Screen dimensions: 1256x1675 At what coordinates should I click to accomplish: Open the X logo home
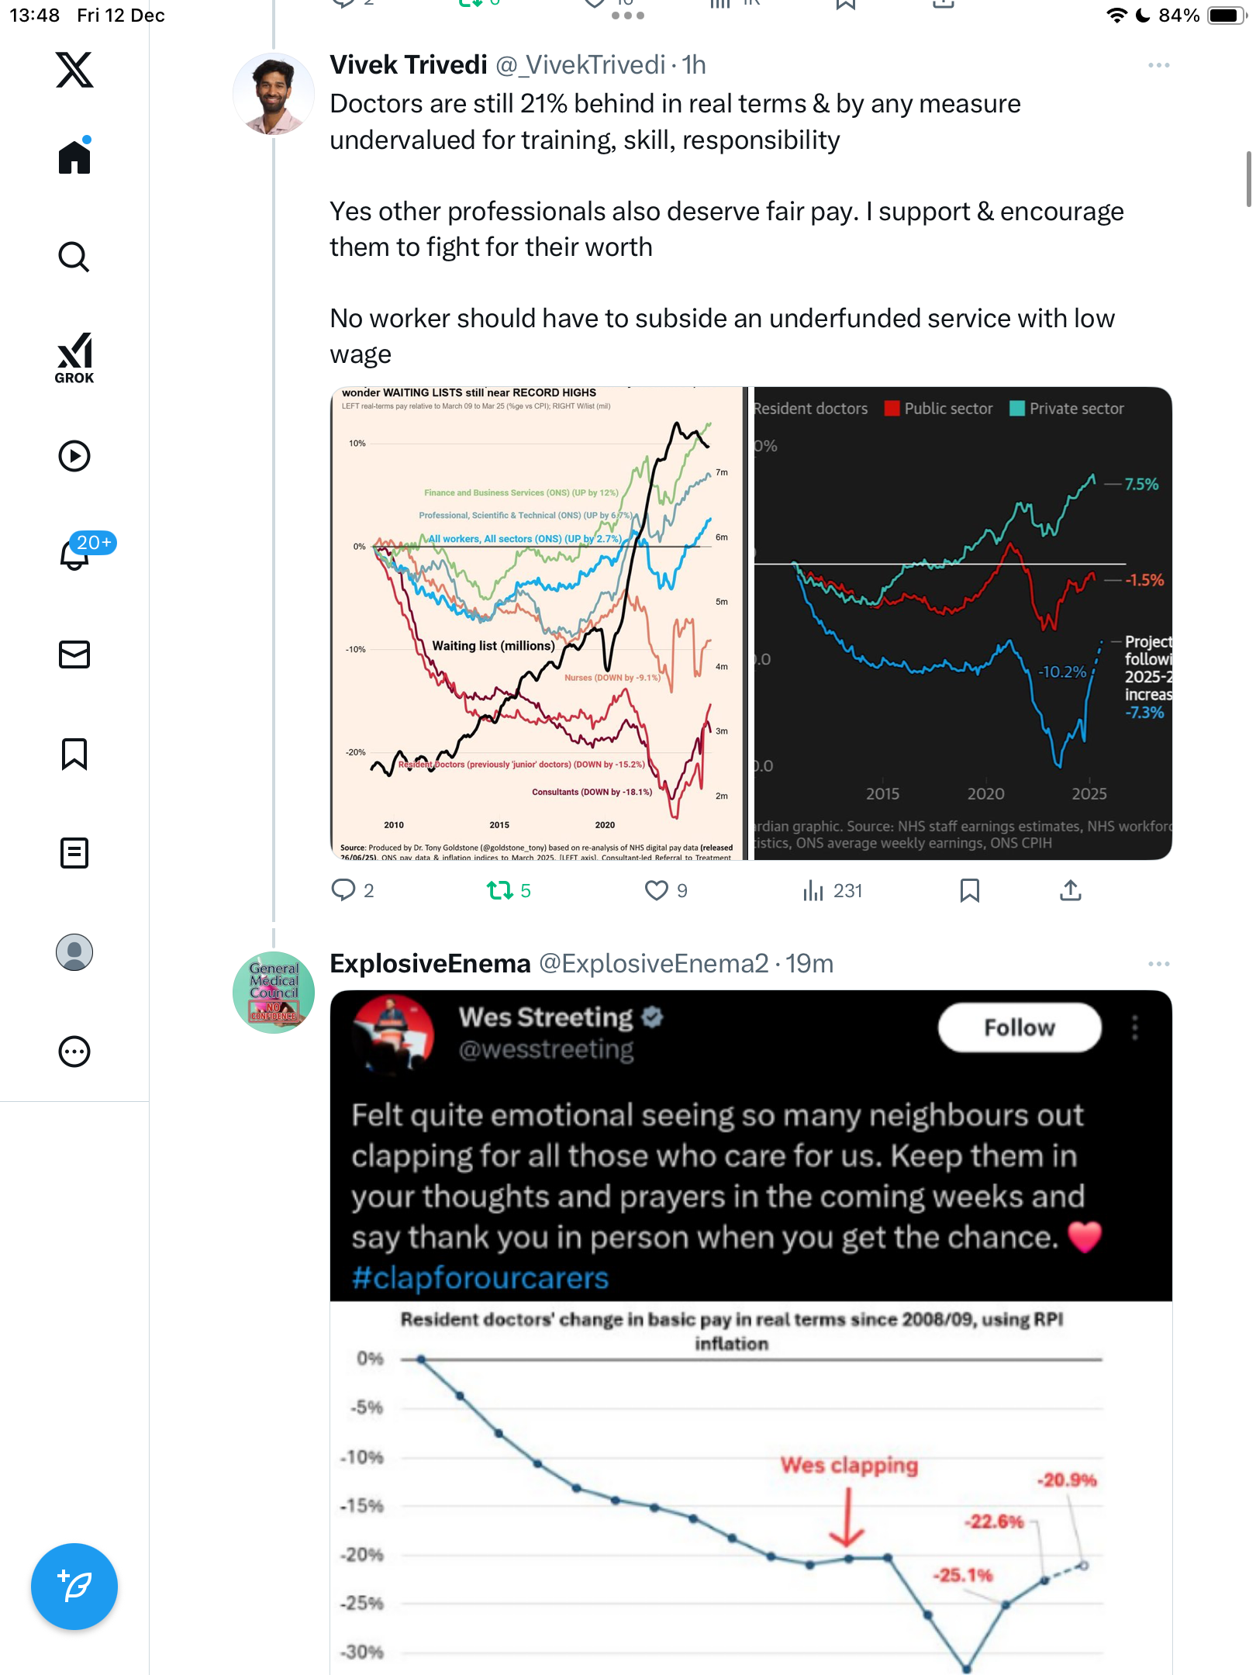point(74,70)
